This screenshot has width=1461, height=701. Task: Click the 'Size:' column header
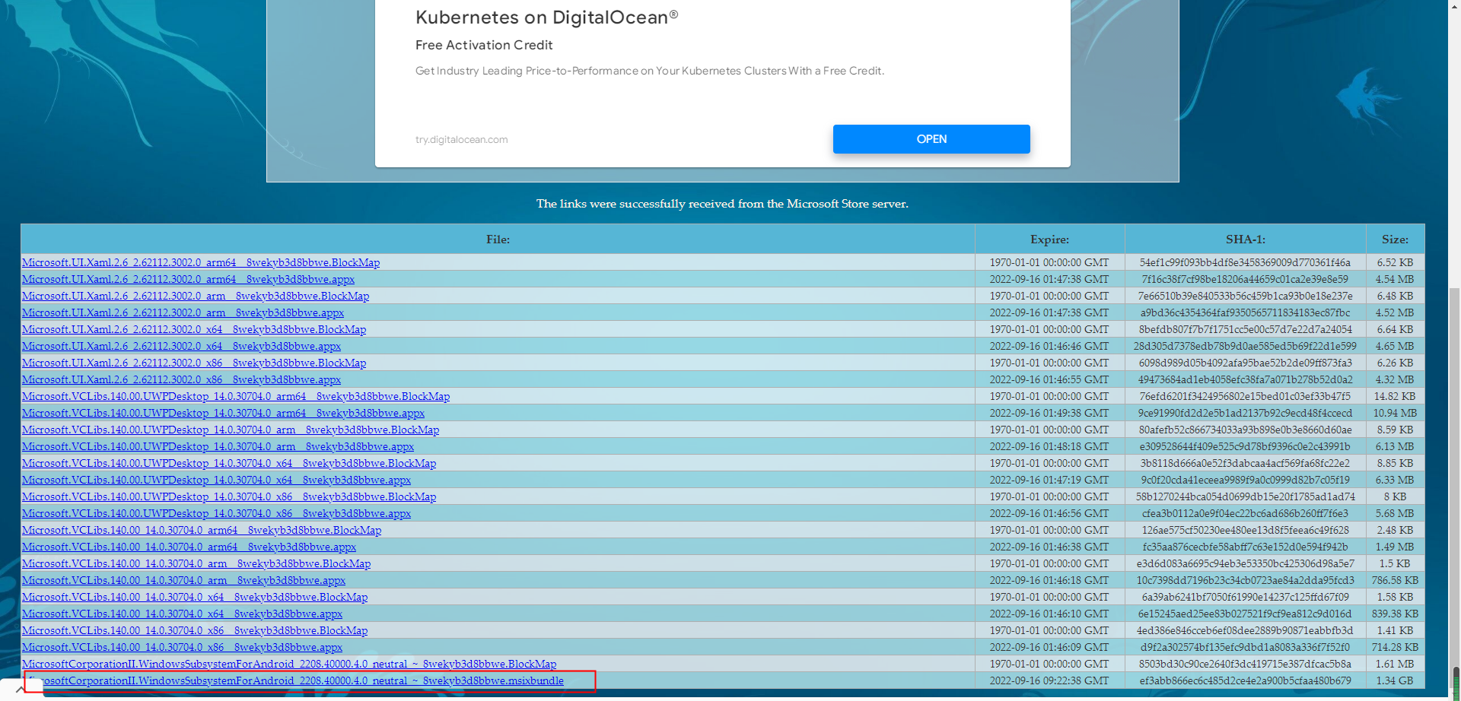click(x=1394, y=239)
